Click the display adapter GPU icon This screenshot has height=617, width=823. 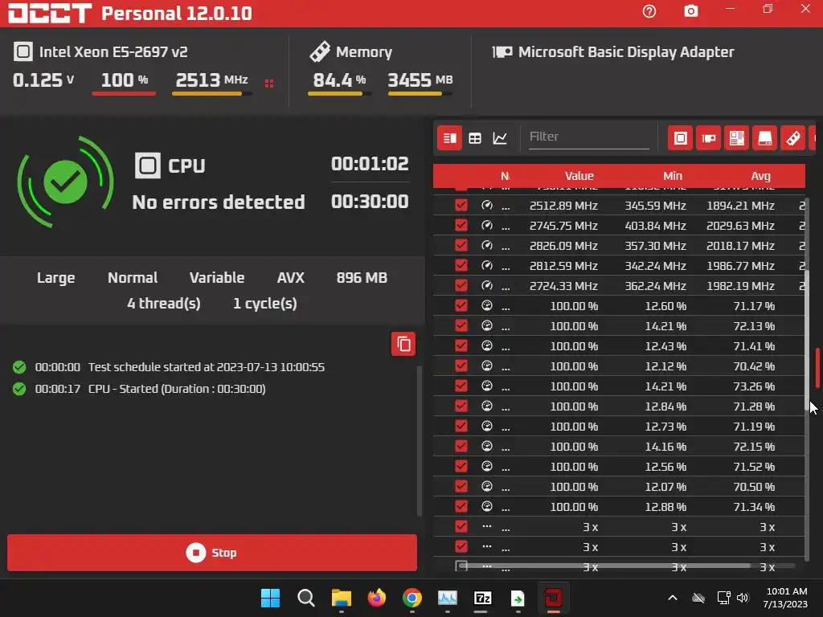pyautogui.click(x=502, y=52)
